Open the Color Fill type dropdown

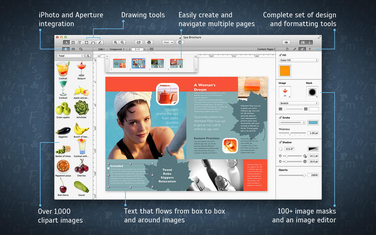coord(298,60)
